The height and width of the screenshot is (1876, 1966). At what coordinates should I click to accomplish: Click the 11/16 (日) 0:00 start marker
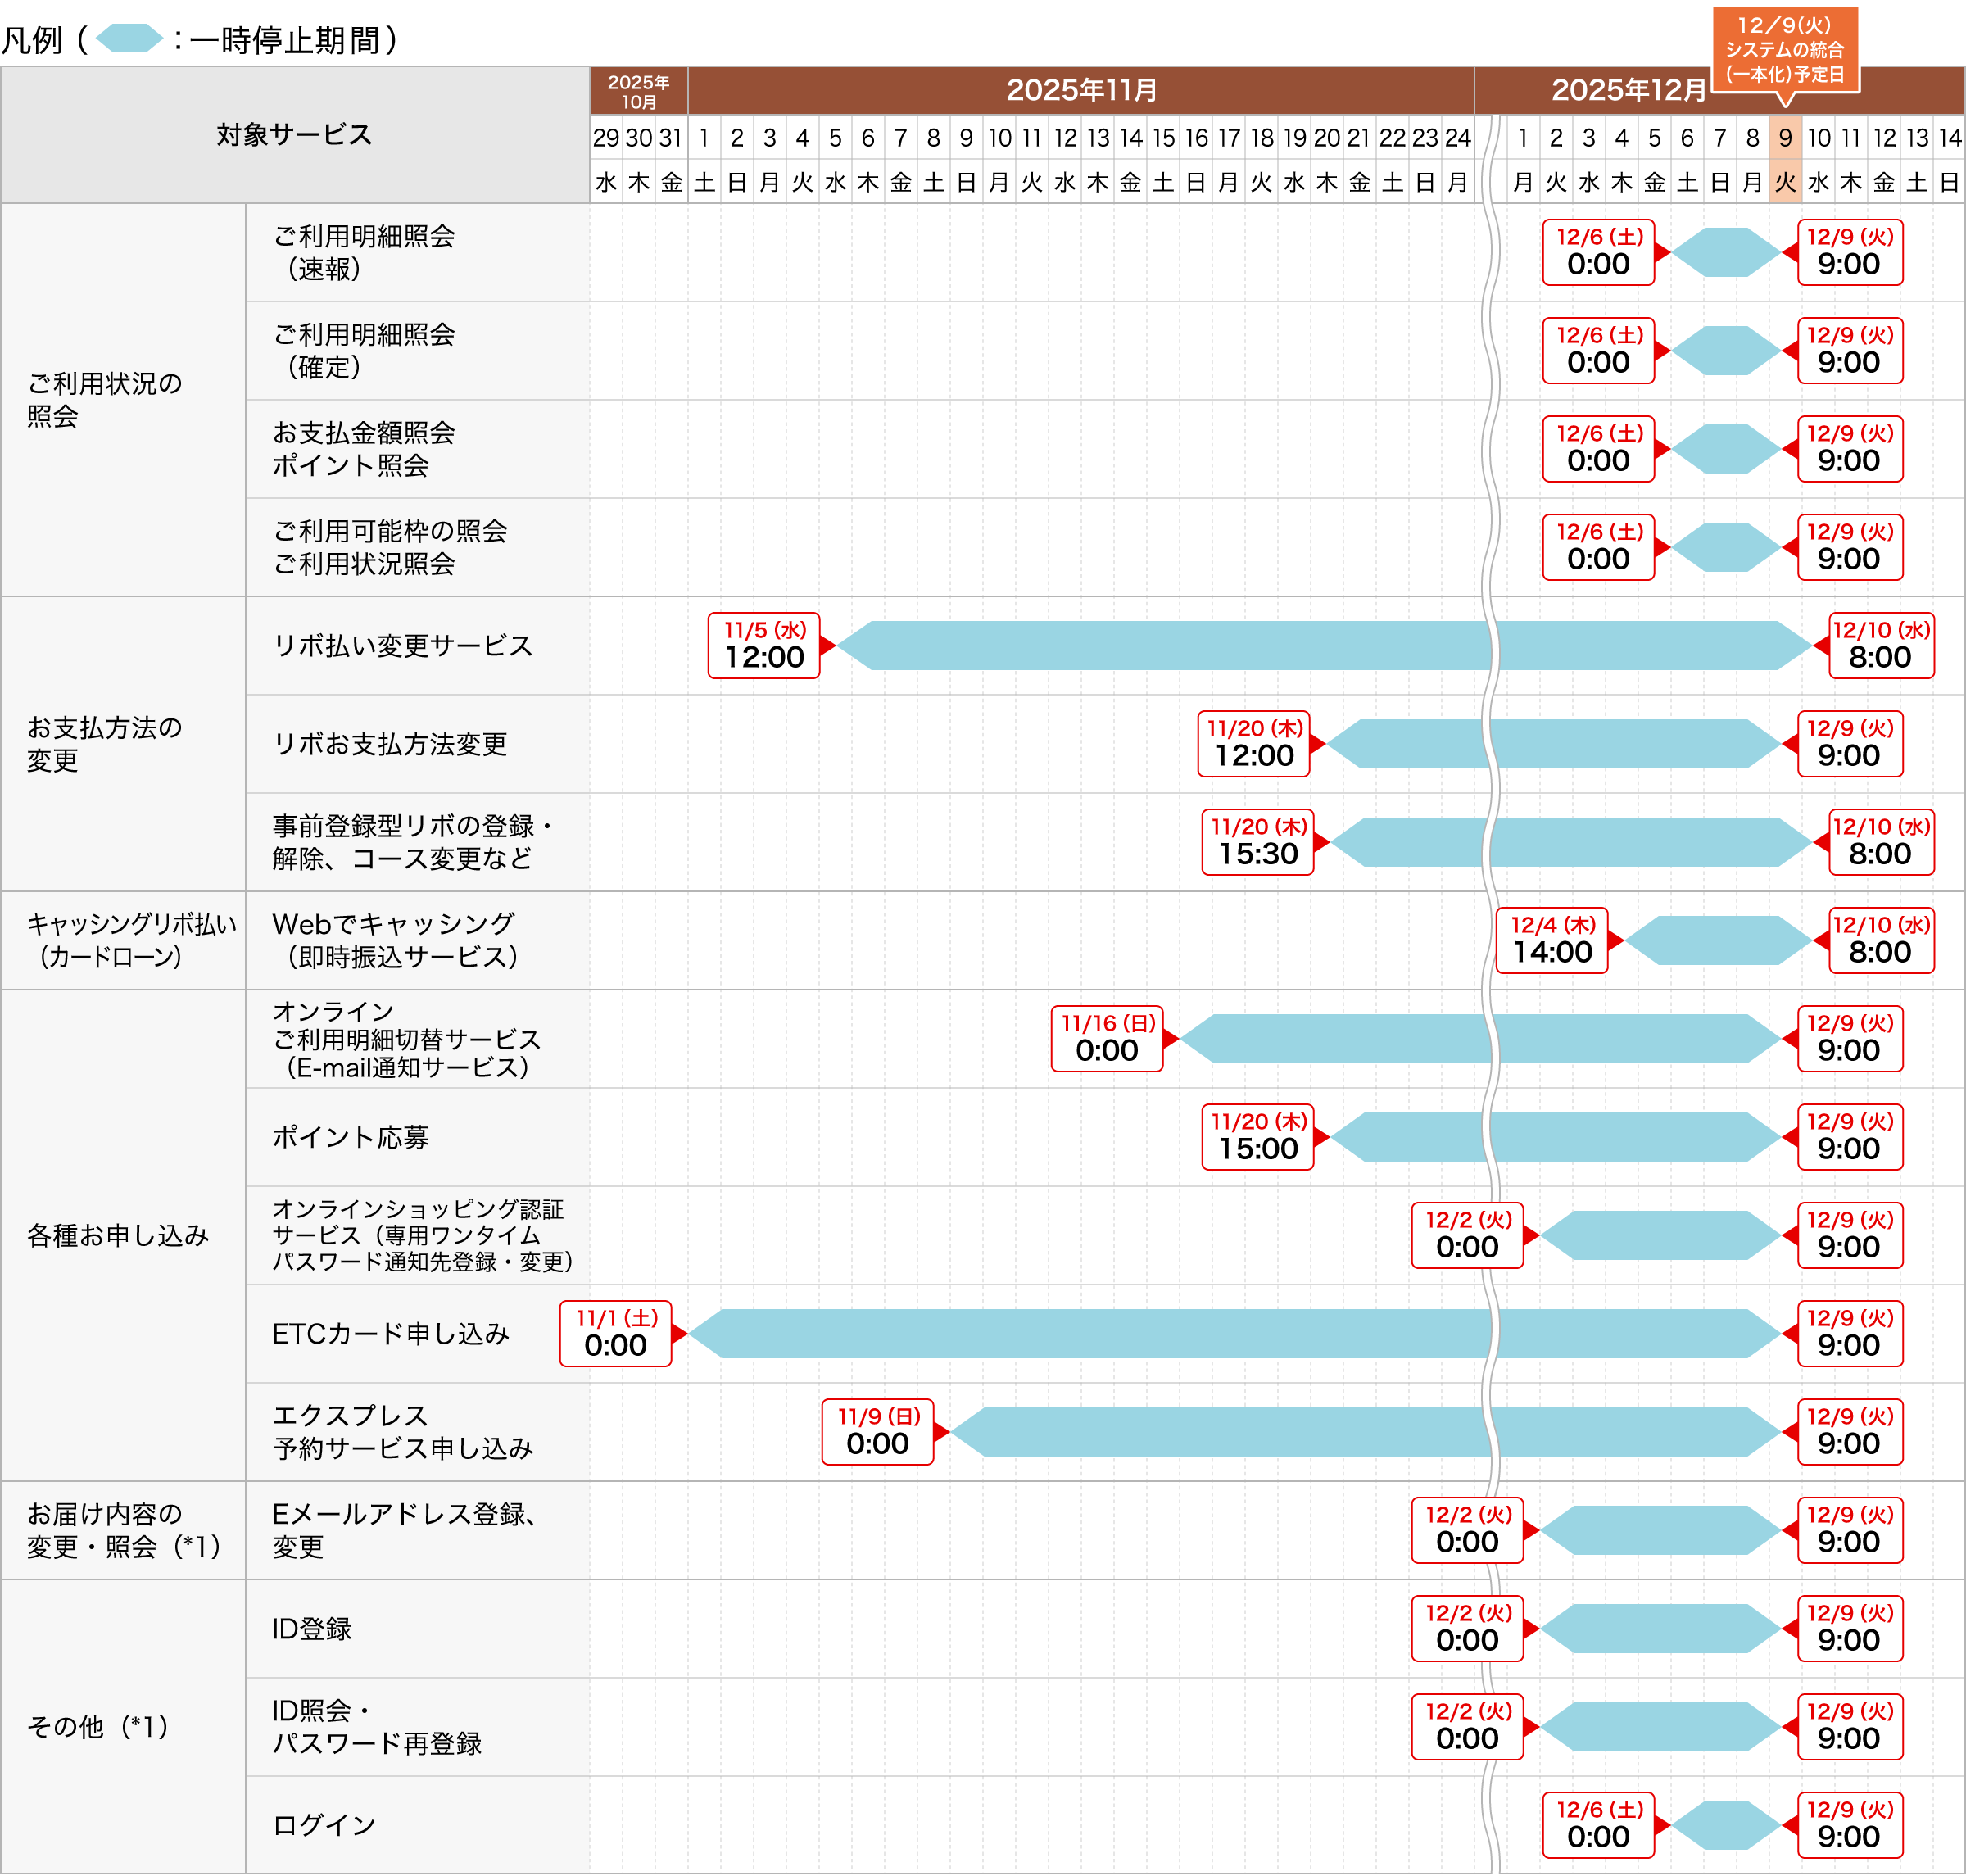(x=1107, y=1039)
